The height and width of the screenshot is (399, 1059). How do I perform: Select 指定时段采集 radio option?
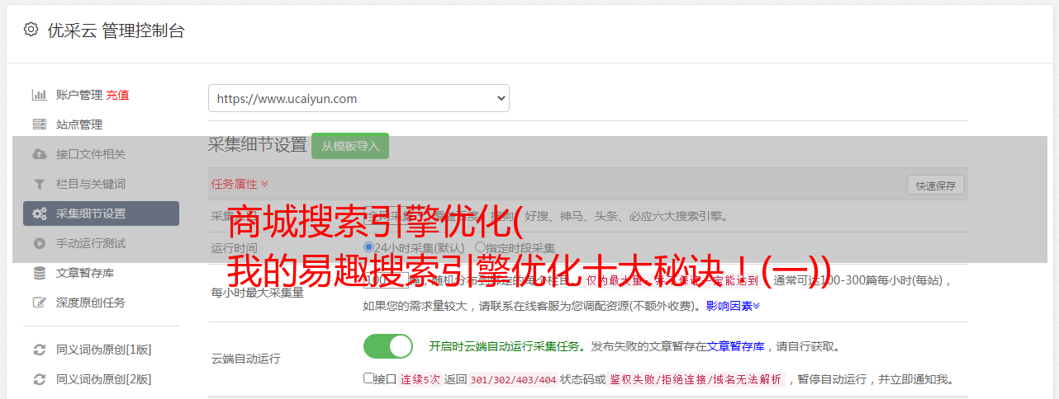tap(480, 247)
